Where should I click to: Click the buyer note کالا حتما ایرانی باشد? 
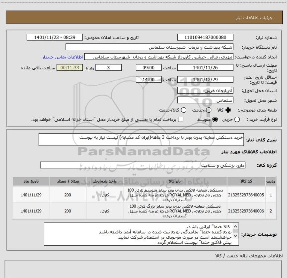208,227
